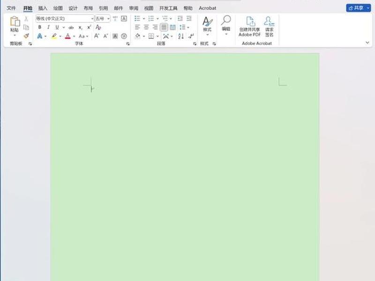Decrease paragraph indent
Viewport: 375px width, 281px height.
click(180, 18)
